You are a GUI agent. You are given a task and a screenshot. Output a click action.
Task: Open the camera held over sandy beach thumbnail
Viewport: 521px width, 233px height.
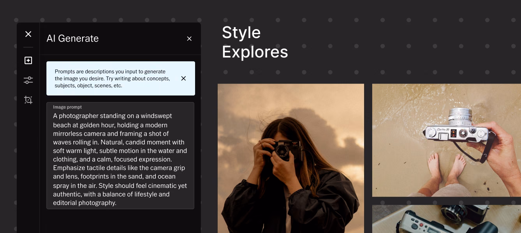(x=447, y=140)
